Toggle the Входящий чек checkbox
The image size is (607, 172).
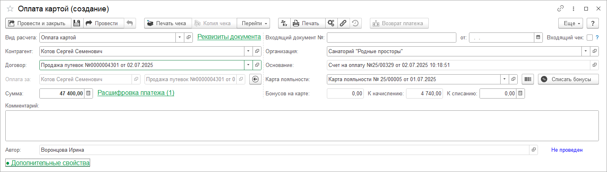(x=590, y=38)
